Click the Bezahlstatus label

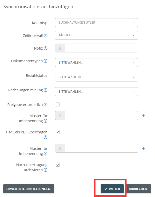tap(36, 76)
